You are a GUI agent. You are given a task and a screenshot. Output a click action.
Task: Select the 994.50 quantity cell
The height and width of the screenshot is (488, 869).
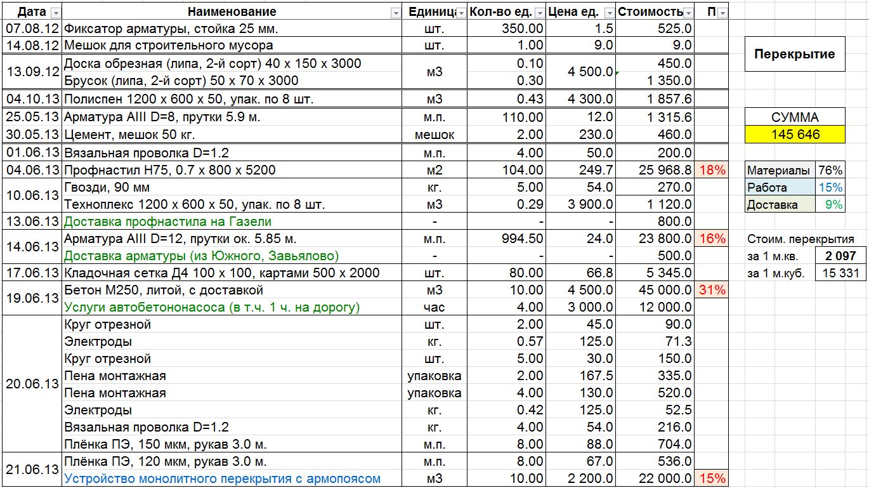coord(506,239)
